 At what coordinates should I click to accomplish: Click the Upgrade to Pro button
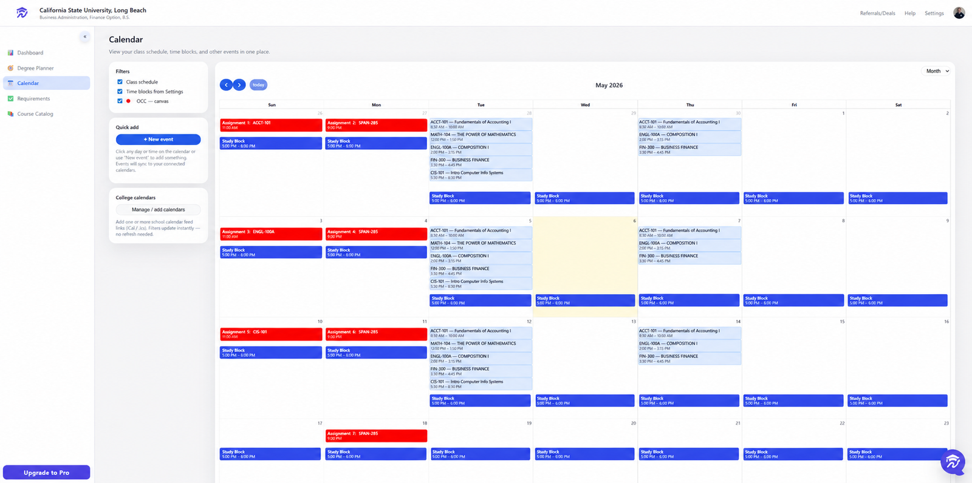46,472
